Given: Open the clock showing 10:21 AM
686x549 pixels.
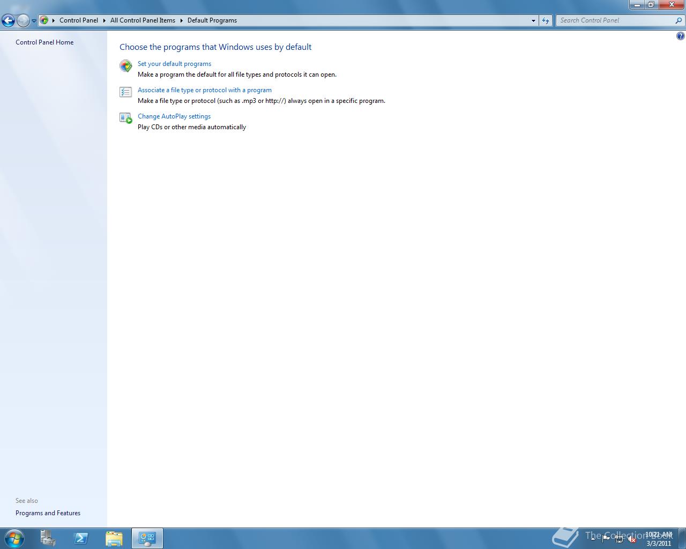Looking at the screenshot, I should [x=659, y=539].
